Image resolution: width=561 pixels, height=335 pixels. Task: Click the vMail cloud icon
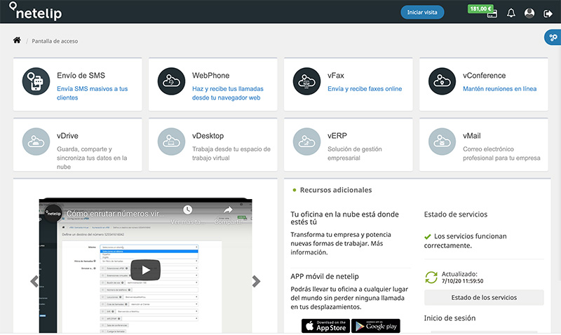coord(442,142)
